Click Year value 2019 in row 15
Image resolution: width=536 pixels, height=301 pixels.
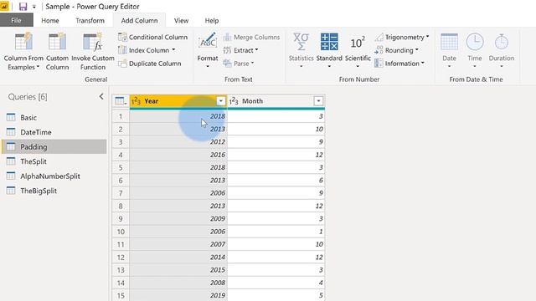(x=178, y=295)
